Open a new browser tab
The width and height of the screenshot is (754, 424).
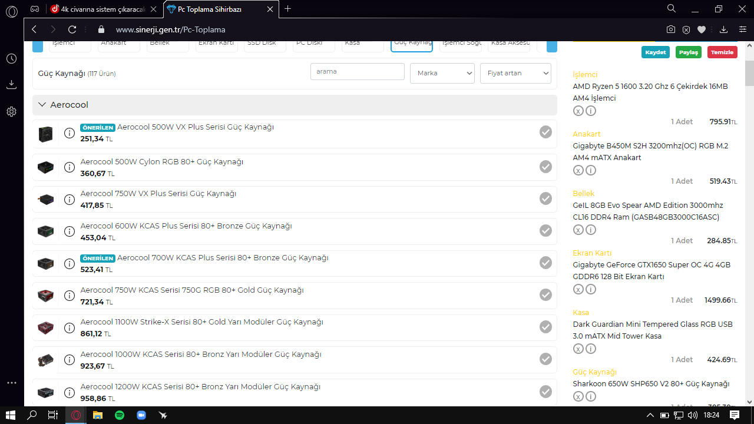coord(287,9)
